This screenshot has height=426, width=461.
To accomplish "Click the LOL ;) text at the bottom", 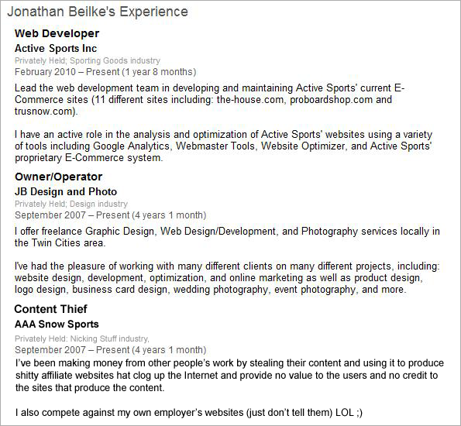I will pyautogui.click(x=349, y=413).
